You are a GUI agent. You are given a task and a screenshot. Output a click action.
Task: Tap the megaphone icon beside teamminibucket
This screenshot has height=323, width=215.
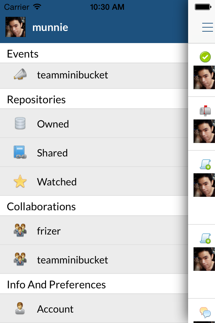click(20, 75)
